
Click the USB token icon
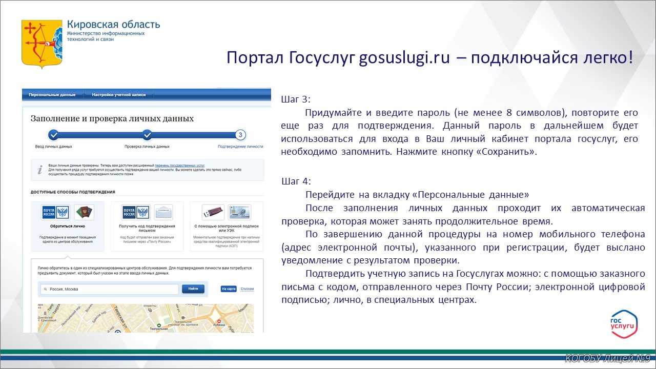pos(213,212)
